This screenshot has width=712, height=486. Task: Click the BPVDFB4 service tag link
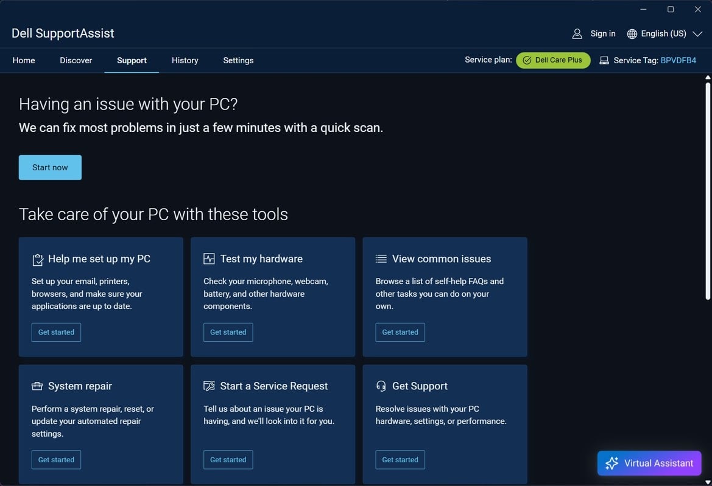[x=678, y=60]
